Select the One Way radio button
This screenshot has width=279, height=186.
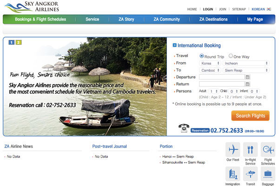click(x=231, y=56)
